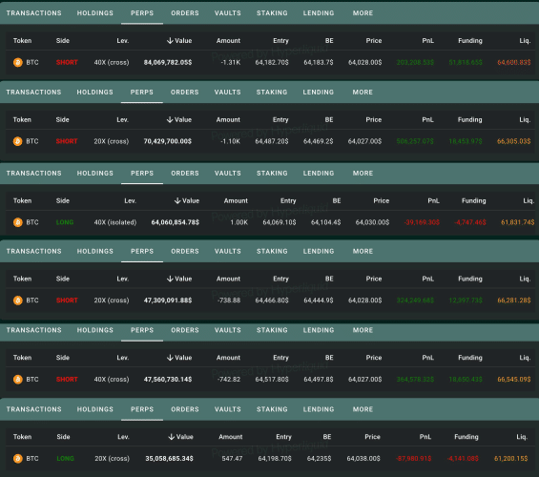539x477 pixels.
Task: Click the value 47,560,730.14$
Action: [x=168, y=380]
